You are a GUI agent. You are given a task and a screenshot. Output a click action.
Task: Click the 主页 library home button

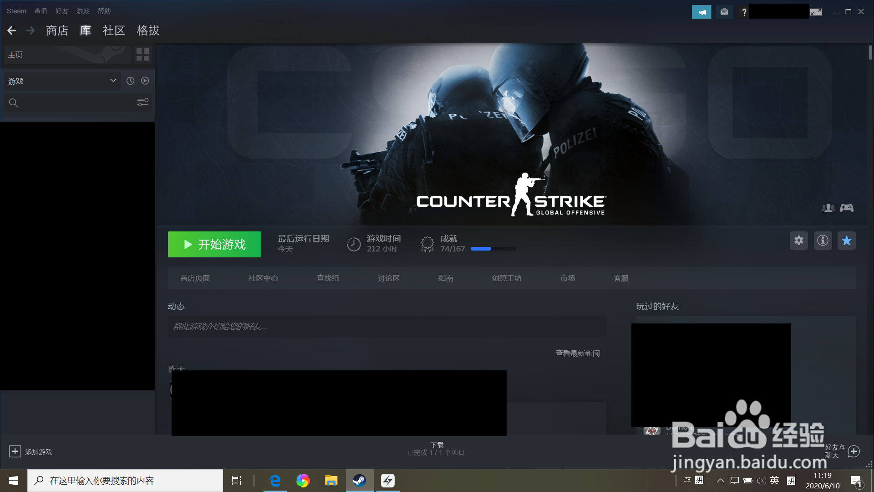coord(68,55)
